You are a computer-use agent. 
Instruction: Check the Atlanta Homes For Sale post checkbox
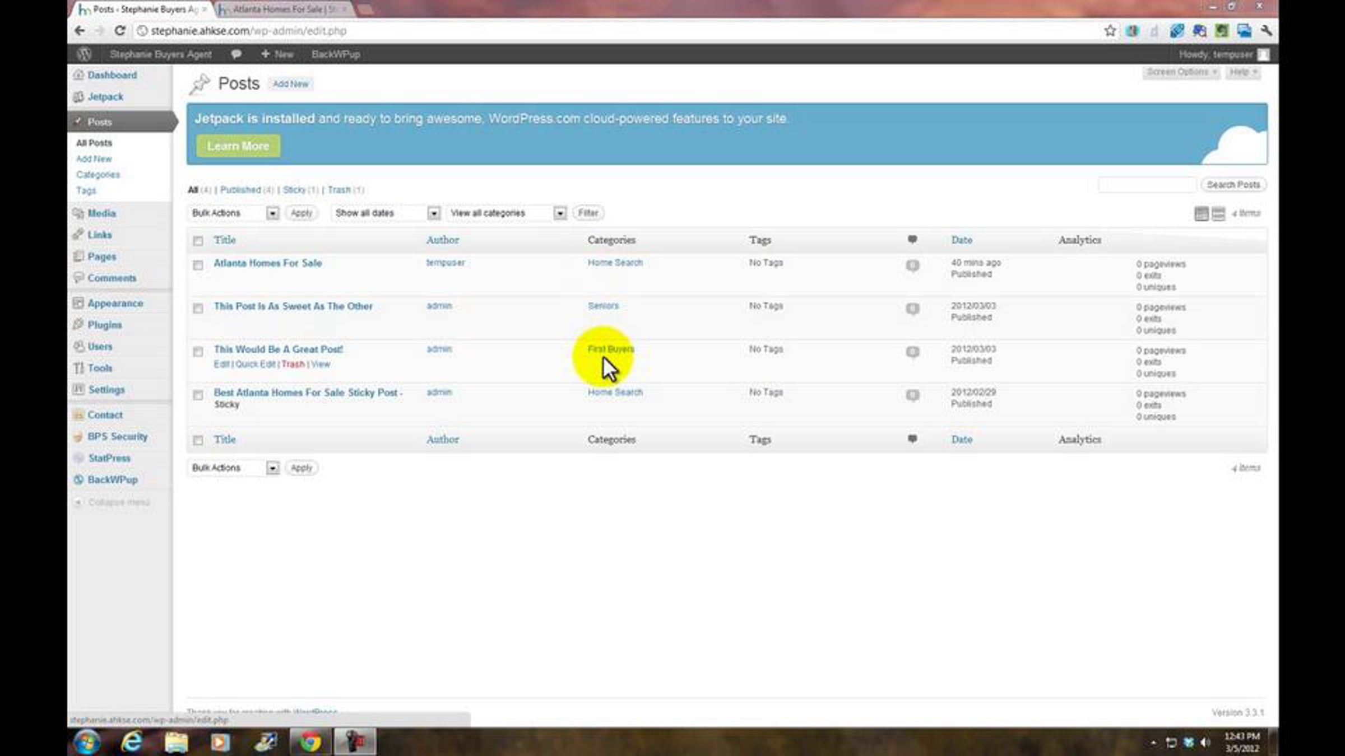[x=198, y=265]
